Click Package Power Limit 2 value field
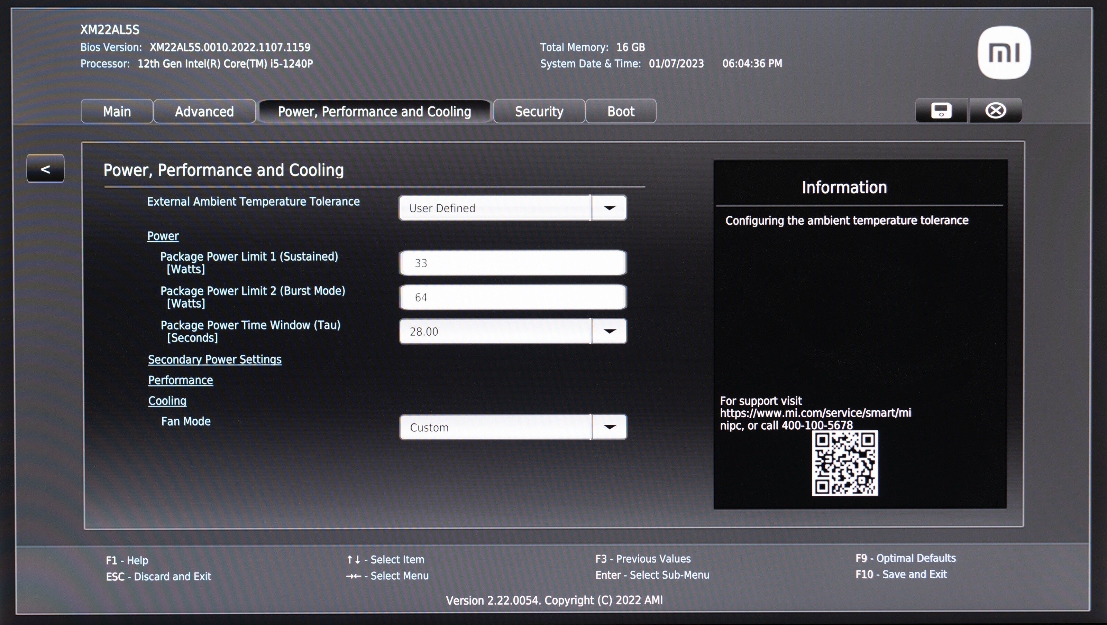1107x625 pixels. tap(512, 297)
